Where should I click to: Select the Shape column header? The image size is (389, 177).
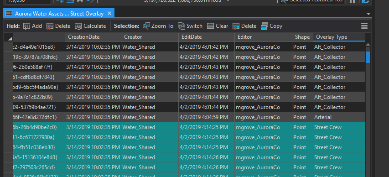tap(302, 37)
